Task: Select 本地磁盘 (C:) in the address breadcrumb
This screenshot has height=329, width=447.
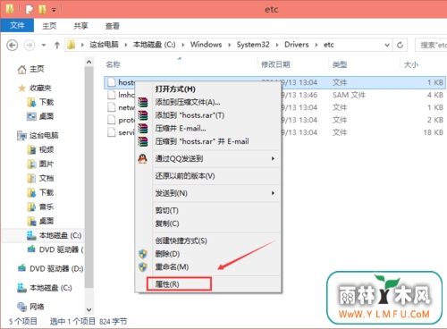Action: (154, 45)
